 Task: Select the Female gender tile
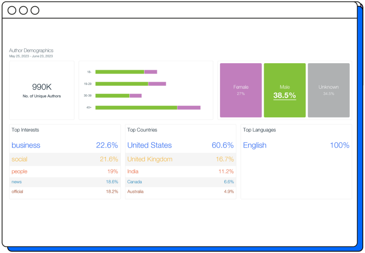pos(240,90)
